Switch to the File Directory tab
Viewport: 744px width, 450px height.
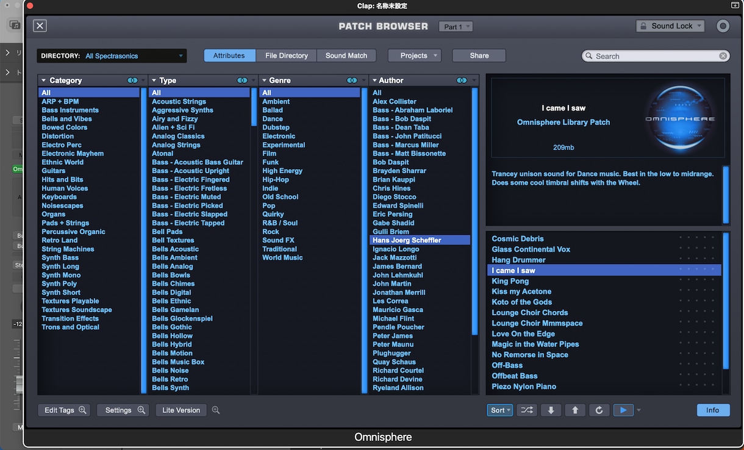287,55
